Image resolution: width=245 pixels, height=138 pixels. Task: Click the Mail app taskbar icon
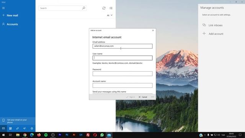[x=109, y=135]
